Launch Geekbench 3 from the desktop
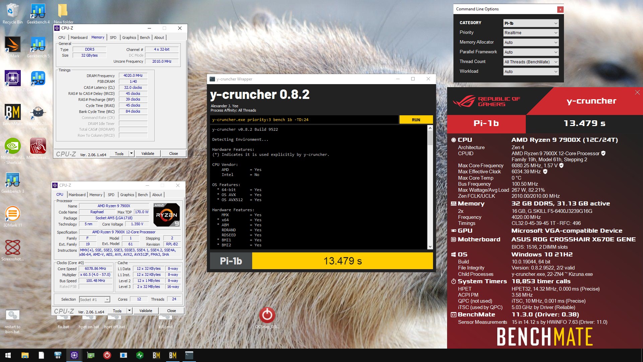This screenshot has width=643, height=362. [x=12, y=183]
